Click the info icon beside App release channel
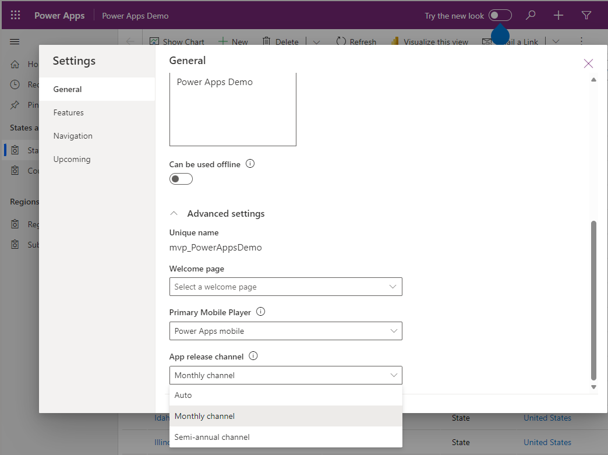608x455 pixels. point(253,356)
